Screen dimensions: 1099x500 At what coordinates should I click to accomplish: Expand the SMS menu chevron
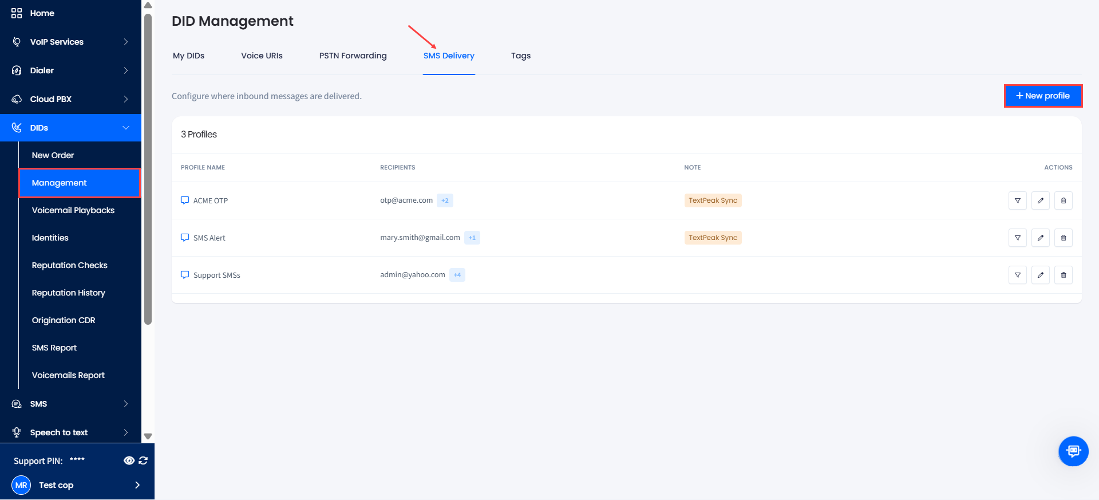click(x=126, y=404)
